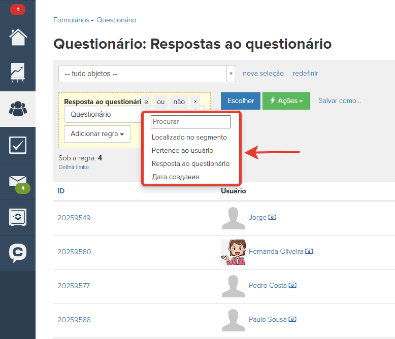Open the tasks checkmark sidebar icon
The image size is (395, 339).
tap(18, 145)
